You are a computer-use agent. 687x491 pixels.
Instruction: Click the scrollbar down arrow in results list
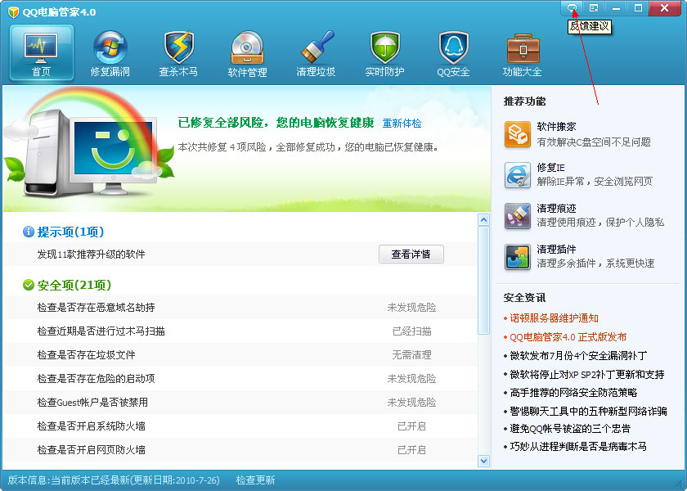click(x=483, y=461)
